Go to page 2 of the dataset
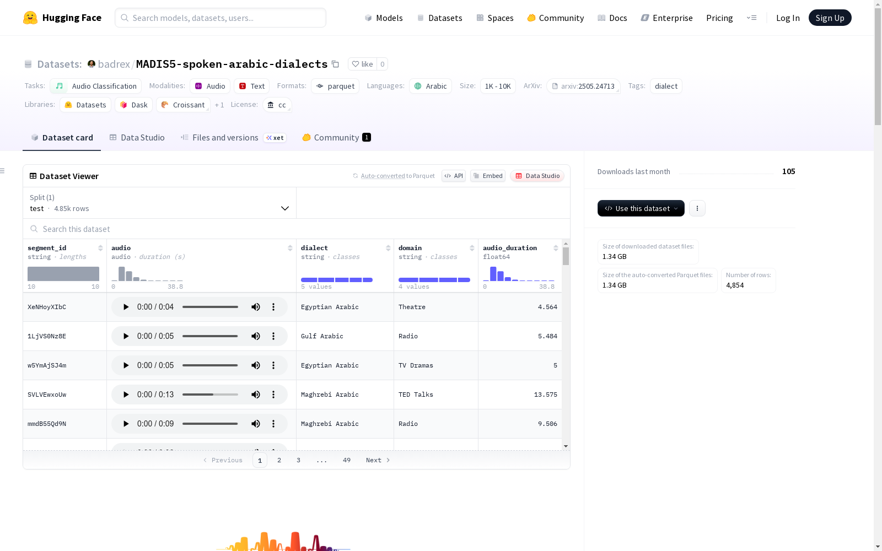The height and width of the screenshot is (551, 882). coord(279,460)
